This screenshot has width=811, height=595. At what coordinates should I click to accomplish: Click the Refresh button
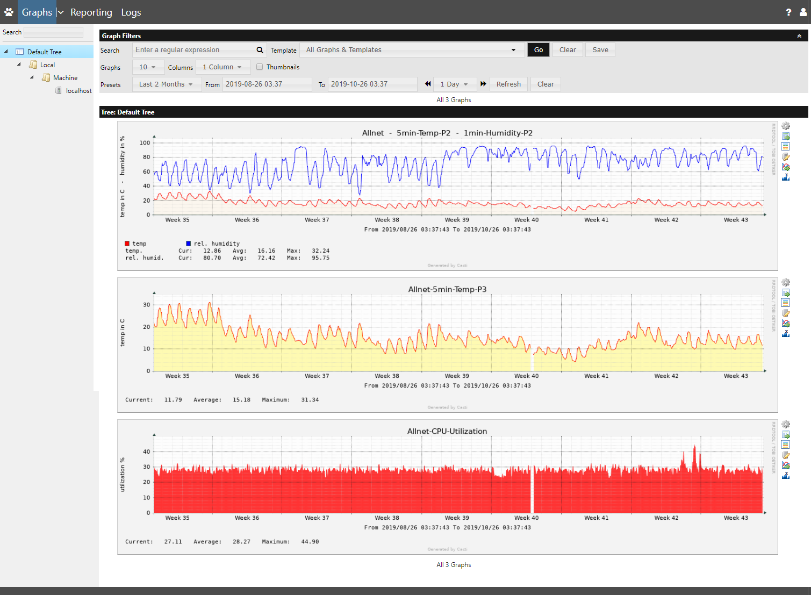[508, 84]
